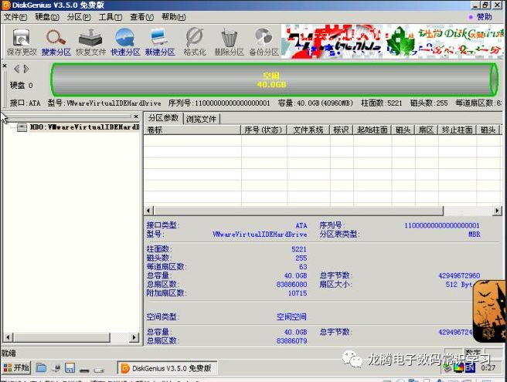Click the additional sectors value 10715
507x382 pixels.
[x=298, y=293]
